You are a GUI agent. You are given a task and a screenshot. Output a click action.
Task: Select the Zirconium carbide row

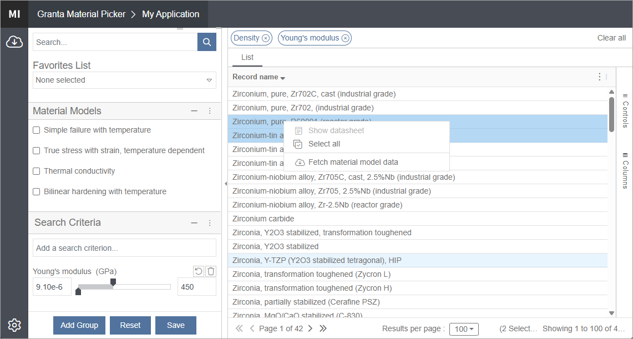[418, 219]
